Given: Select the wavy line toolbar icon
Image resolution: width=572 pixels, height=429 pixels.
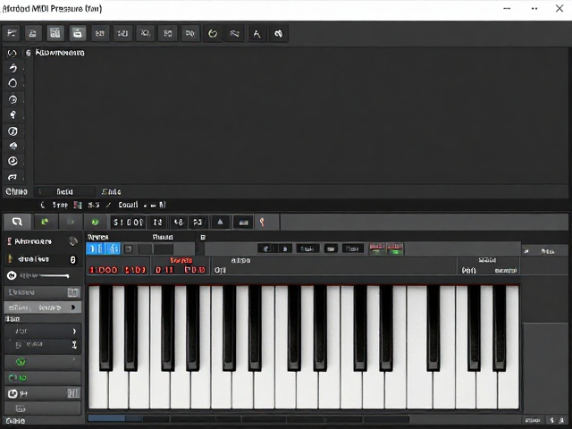Looking at the screenshot, I should point(234,34).
